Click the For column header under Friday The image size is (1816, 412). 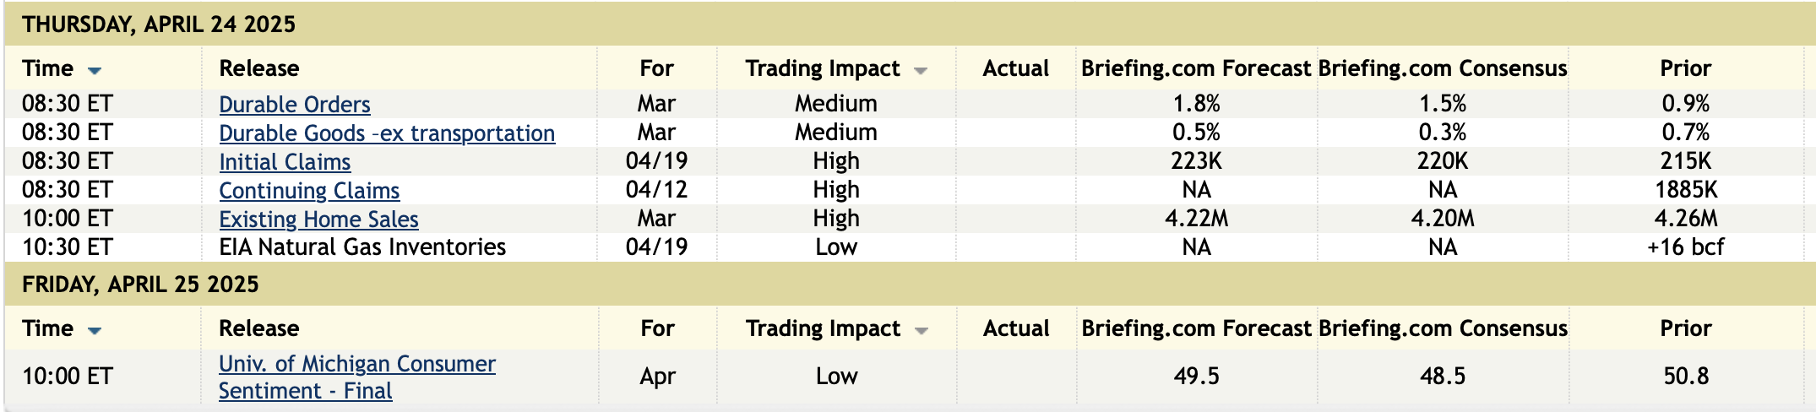[x=657, y=328]
